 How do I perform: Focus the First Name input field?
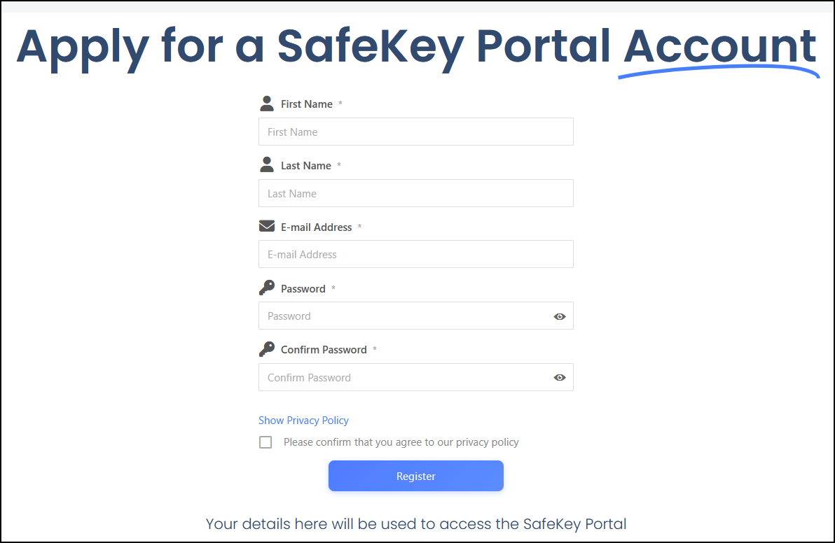pyautogui.click(x=415, y=132)
